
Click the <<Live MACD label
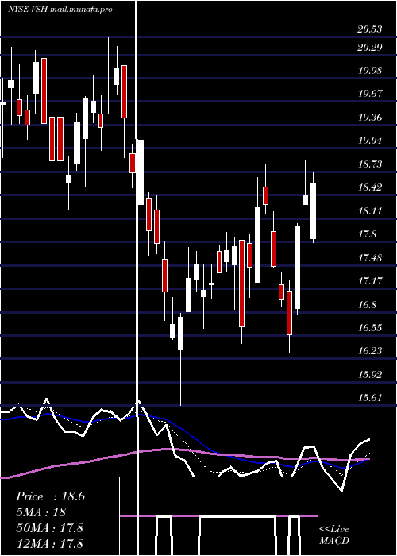tap(334, 535)
